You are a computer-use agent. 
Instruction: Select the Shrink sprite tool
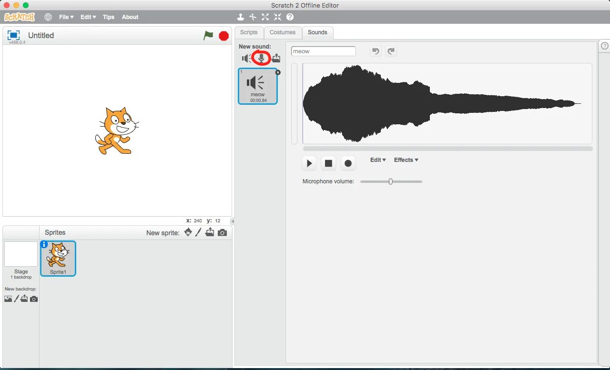pyautogui.click(x=277, y=17)
